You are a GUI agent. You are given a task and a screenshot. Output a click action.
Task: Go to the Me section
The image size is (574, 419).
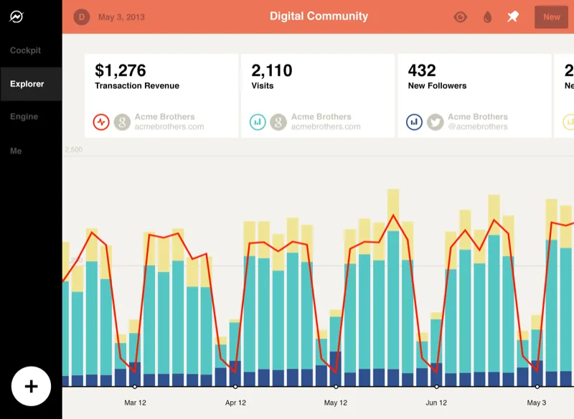pos(16,151)
